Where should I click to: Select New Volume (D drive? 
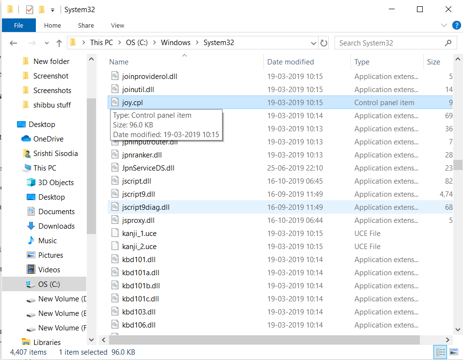coord(63,299)
